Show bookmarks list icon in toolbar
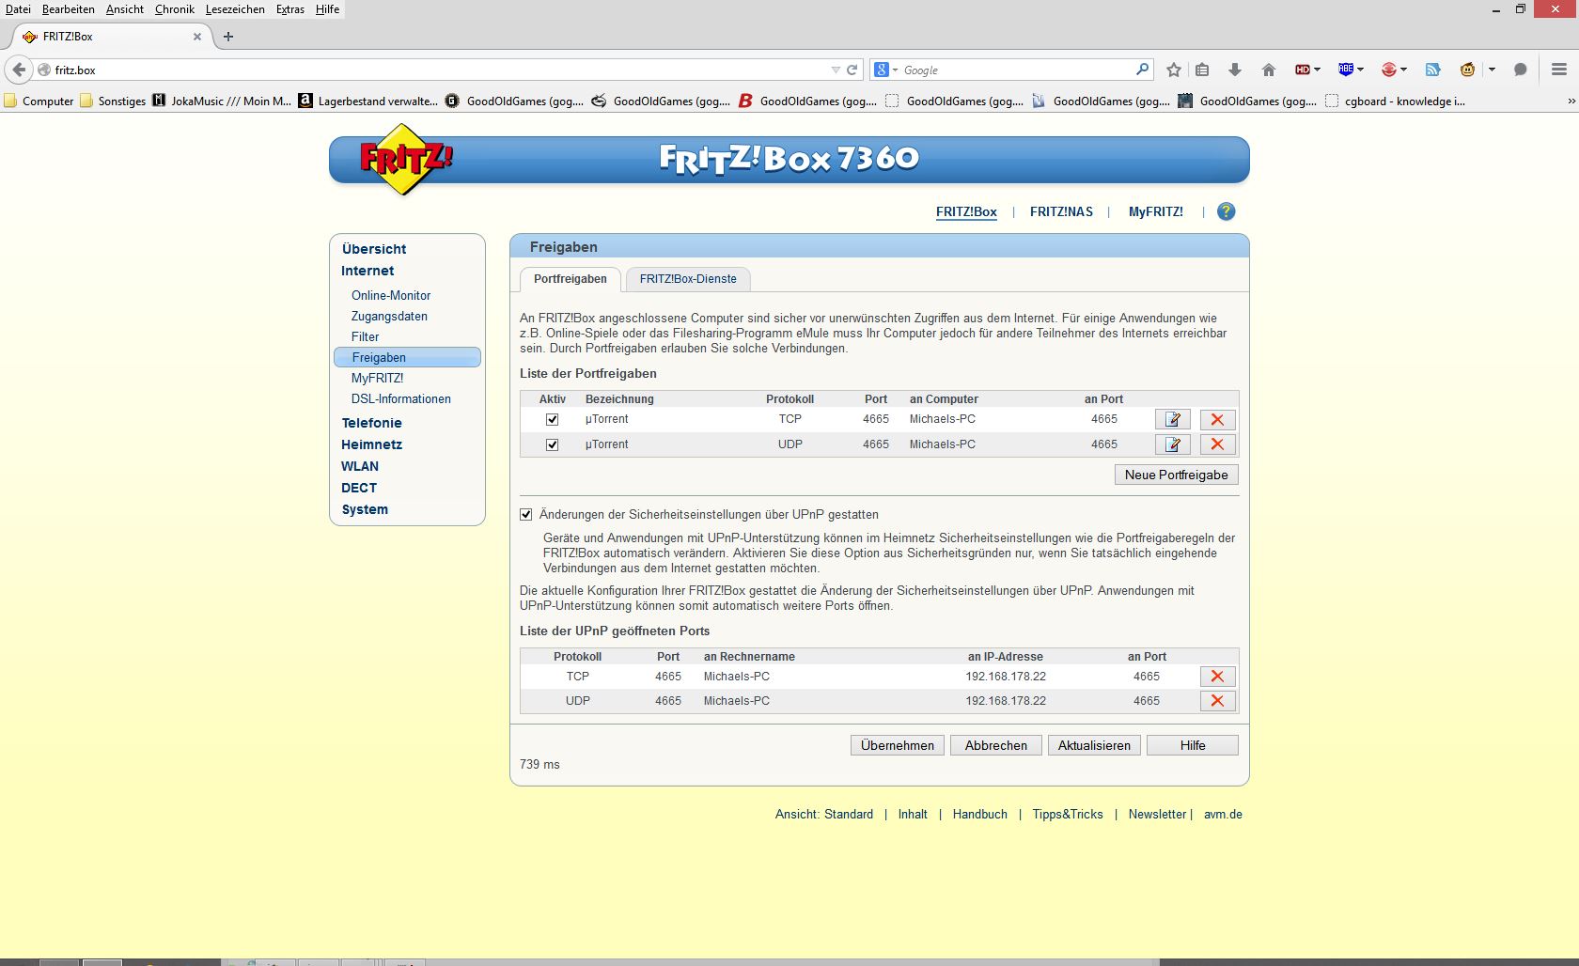This screenshot has height=966, width=1579. [1202, 70]
